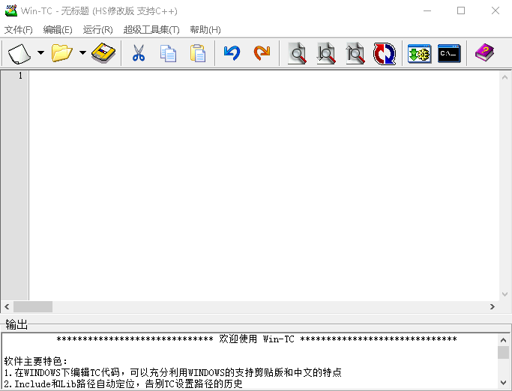
Task: Maximize the Win-TC window
Action: coord(461,10)
